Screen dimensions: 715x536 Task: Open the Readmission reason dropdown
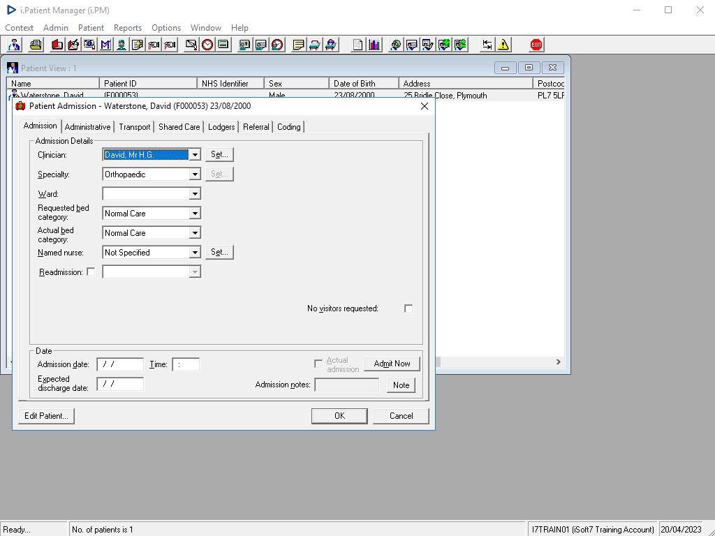(x=196, y=273)
